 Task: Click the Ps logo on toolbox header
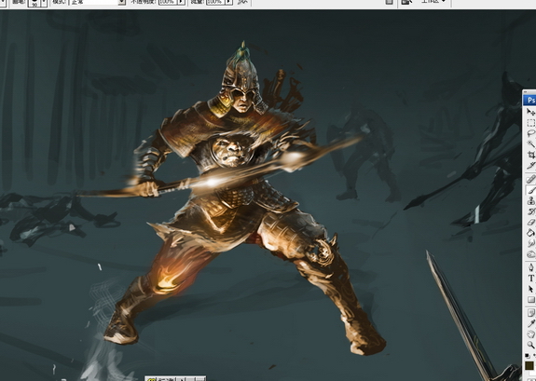click(x=530, y=100)
